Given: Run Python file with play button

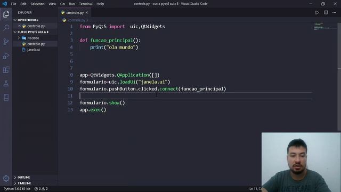Looking at the screenshot, I should click(x=317, y=13).
